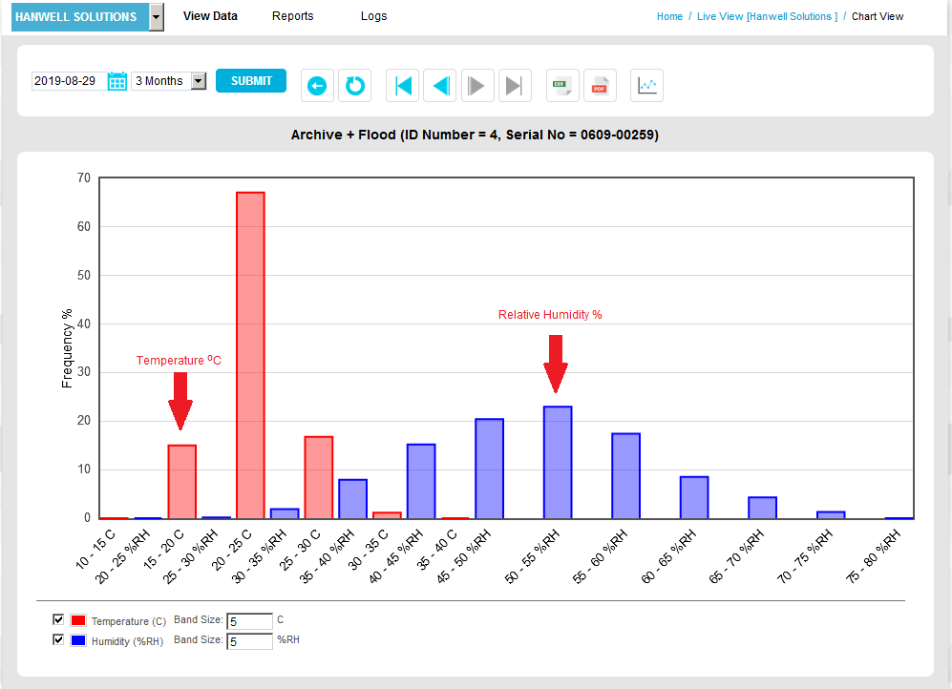Expand the Hanwell Solutions site dropdown arrow
952x689 pixels.
click(157, 17)
